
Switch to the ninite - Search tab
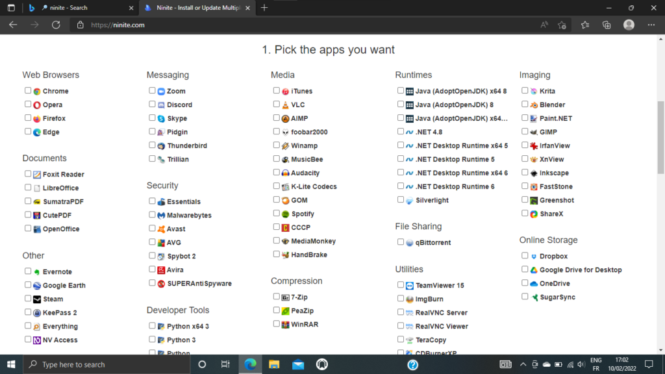[81, 8]
